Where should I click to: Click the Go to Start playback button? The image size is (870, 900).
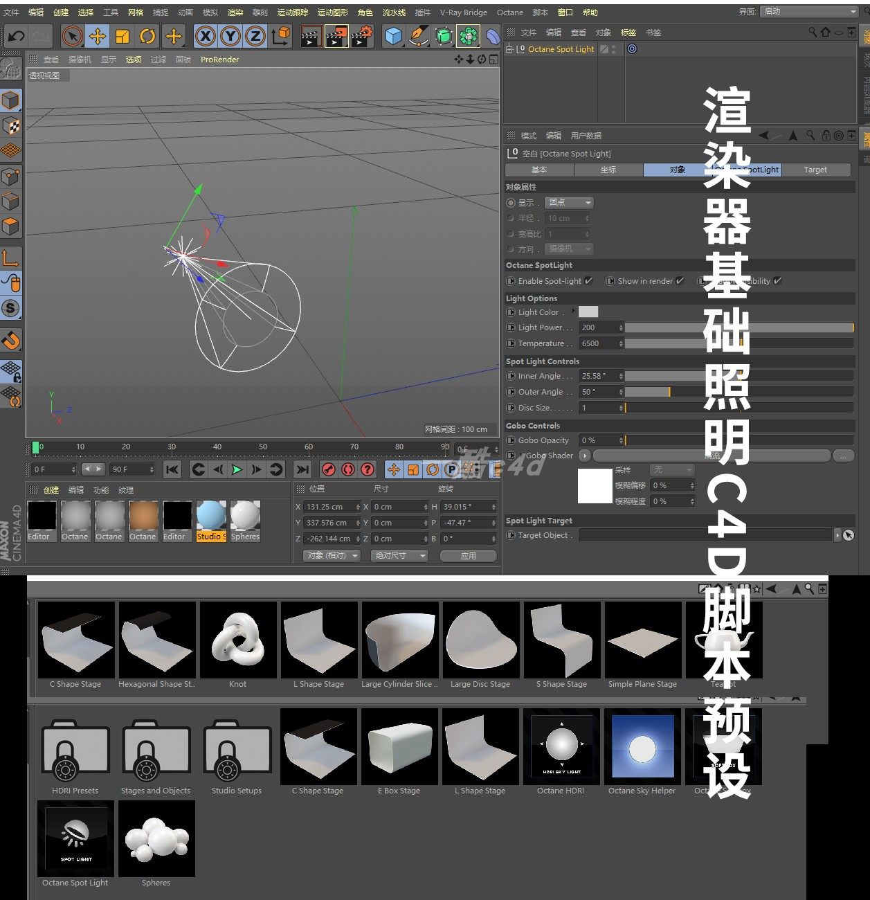click(x=172, y=469)
